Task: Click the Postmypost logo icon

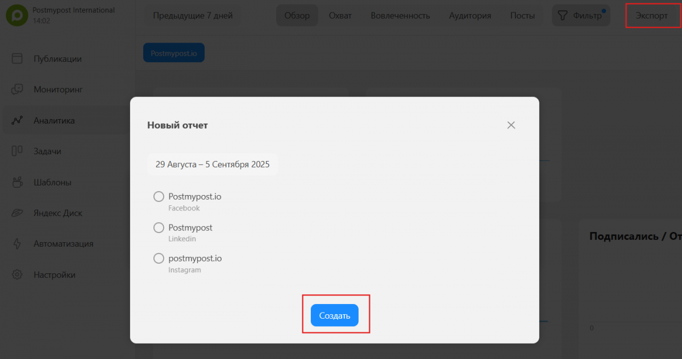Action: pos(17,15)
